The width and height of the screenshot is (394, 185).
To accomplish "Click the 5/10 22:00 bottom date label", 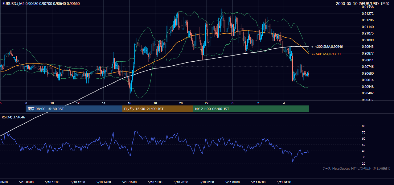I will (207, 182).
